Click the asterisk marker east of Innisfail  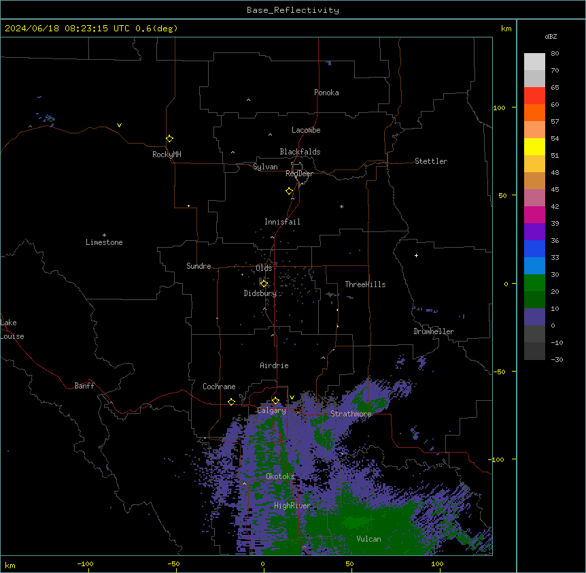point(341,206)
